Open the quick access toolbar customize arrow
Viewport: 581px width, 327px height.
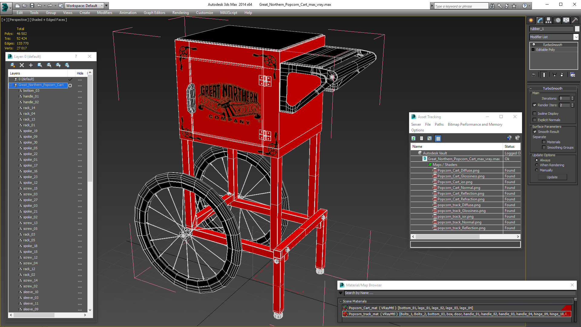(107, 5)
